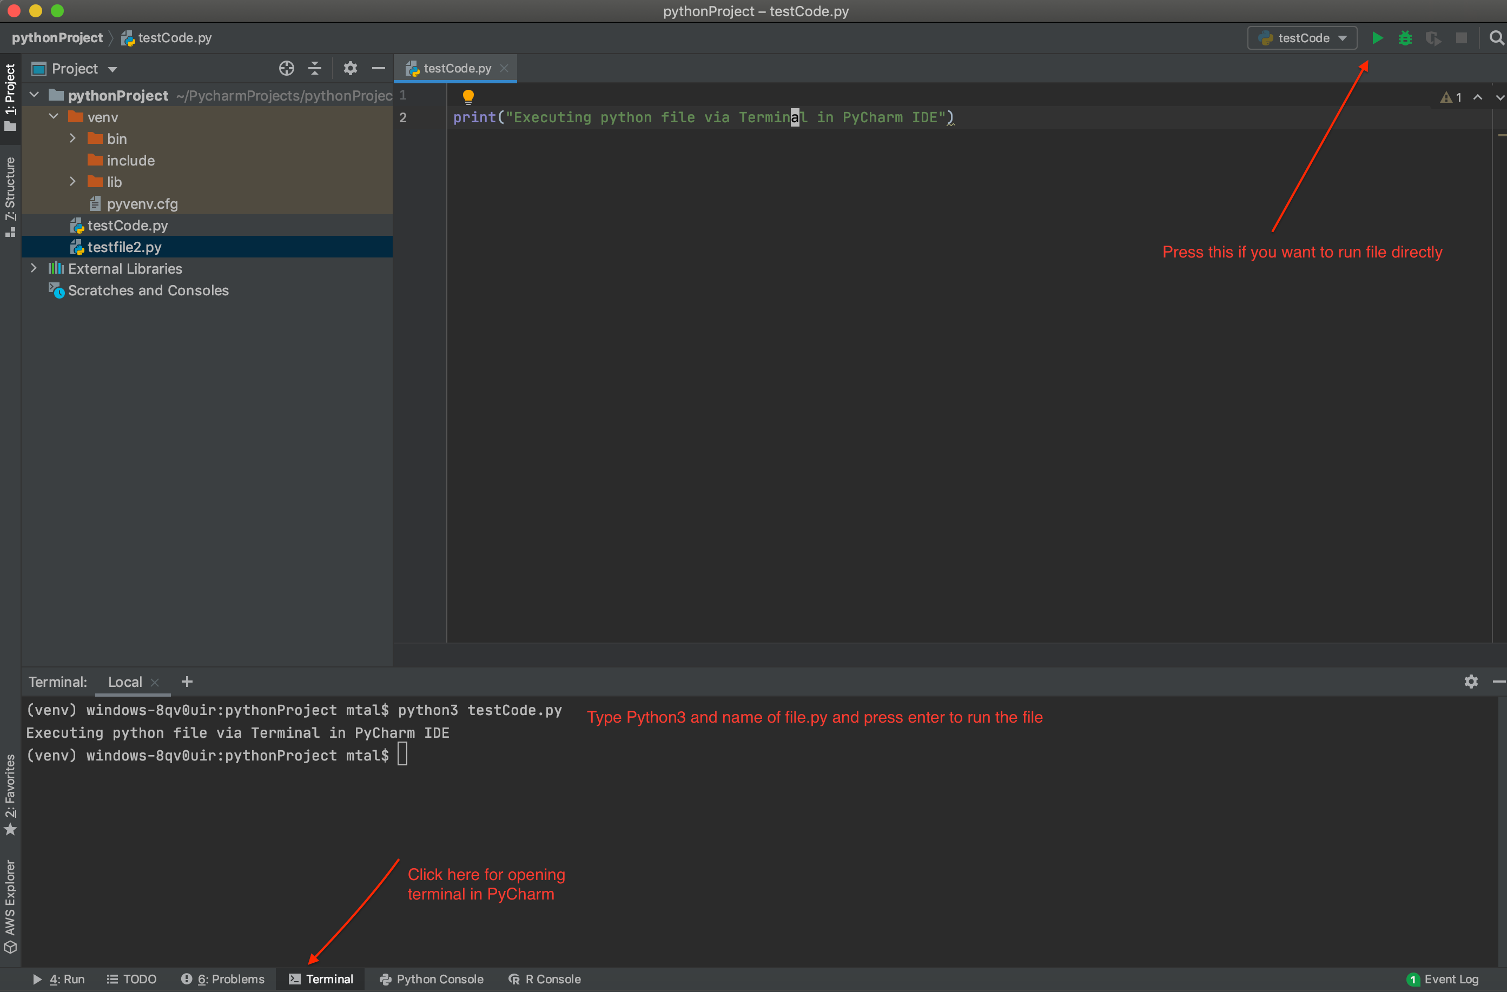Viewport: 1507px width, 992px height.
Task: Click locate opened file target icon
Action: (286, 68)
